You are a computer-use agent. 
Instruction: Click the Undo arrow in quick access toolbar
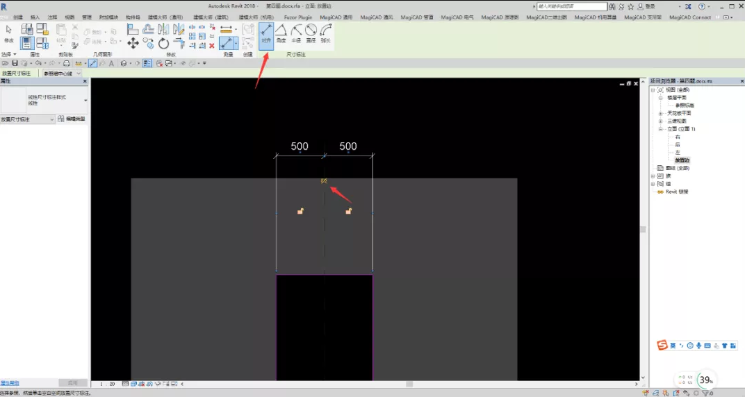(38, 63)
